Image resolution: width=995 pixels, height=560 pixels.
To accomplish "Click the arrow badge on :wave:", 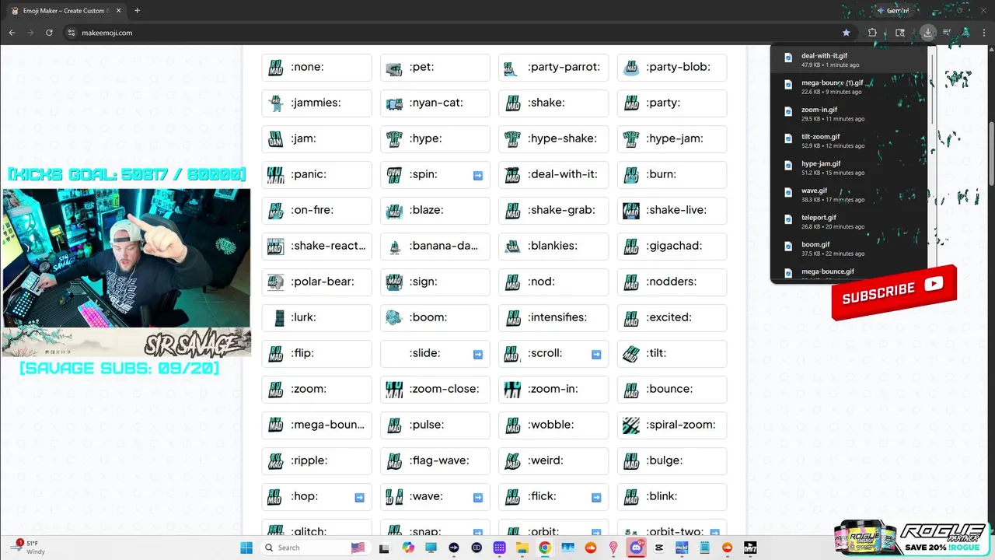I will tap(478, 498).
